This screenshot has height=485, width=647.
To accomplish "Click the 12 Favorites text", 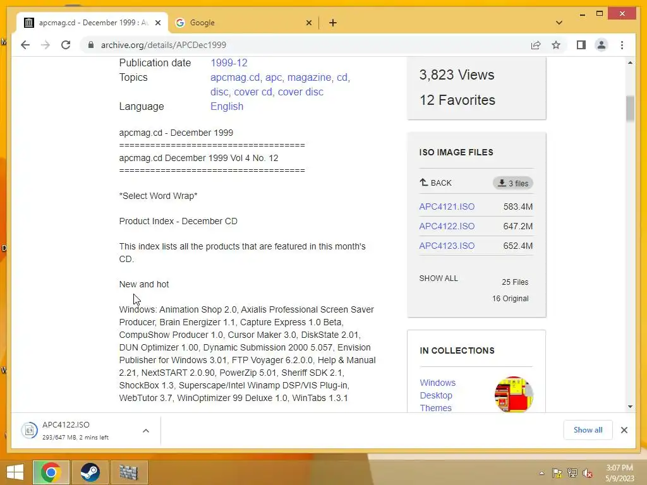I will coord(457,100).
